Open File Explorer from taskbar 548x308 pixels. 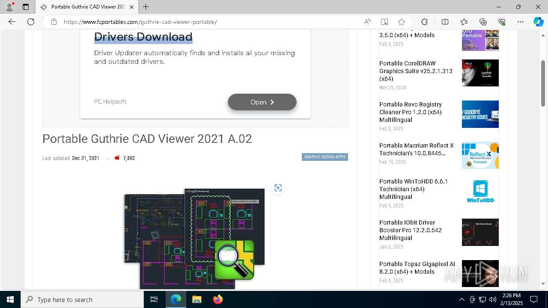(x=197, y=299)
